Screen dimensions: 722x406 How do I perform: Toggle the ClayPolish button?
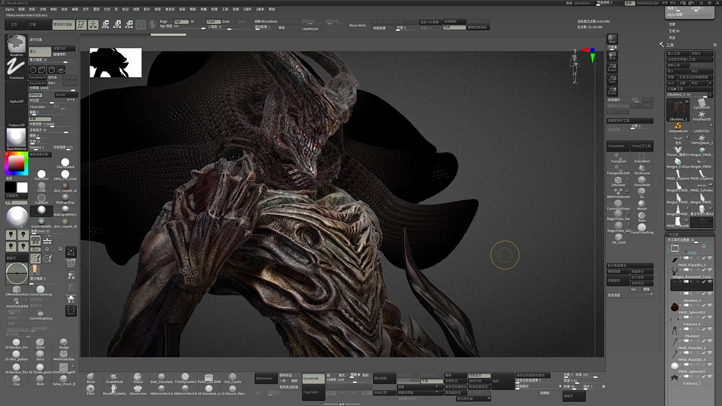point(313,392)
